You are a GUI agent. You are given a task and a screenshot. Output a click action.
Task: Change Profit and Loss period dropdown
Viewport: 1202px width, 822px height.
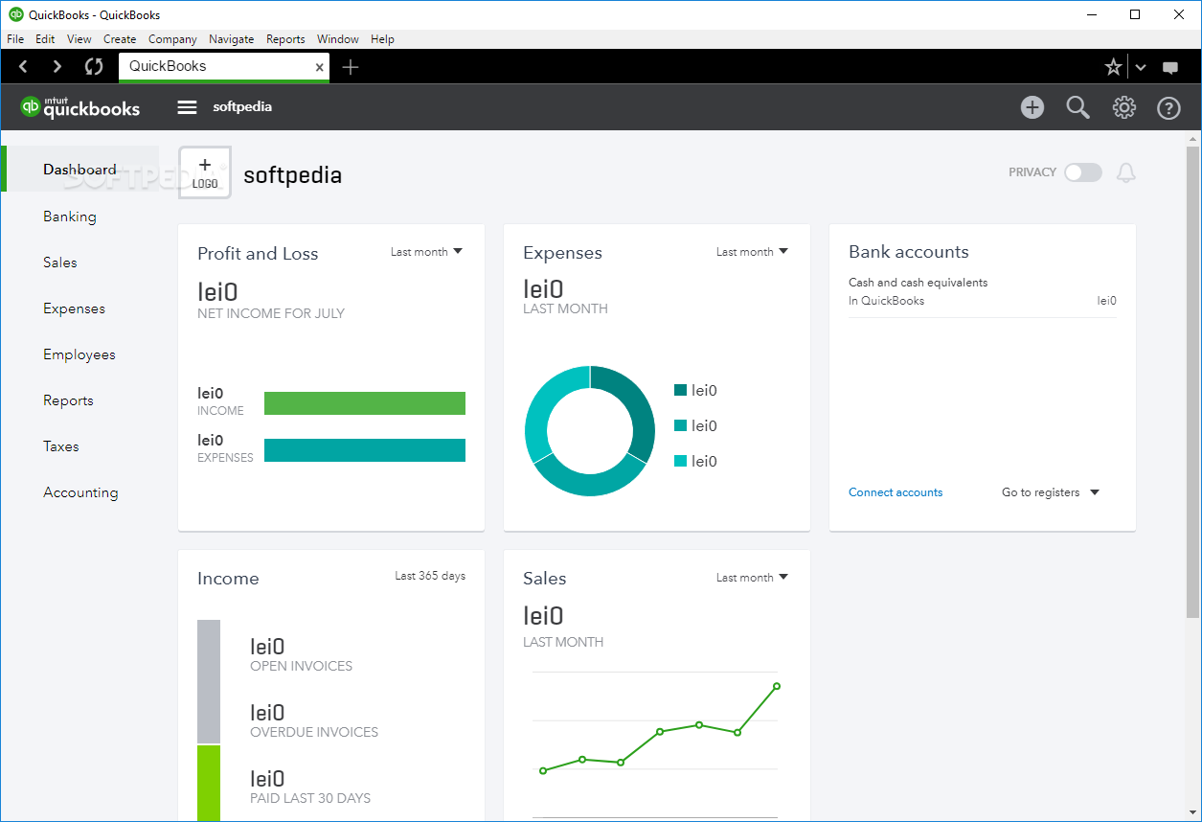(x=427, y=251)
